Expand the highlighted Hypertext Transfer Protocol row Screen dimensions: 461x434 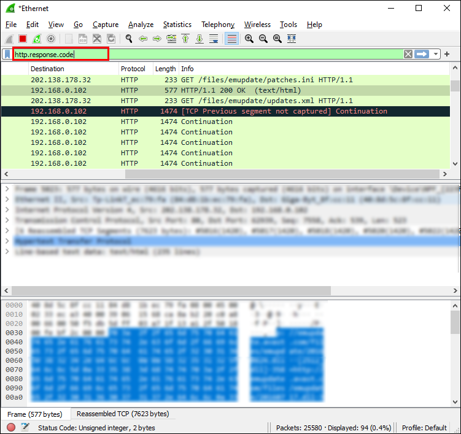[x=7, y=241]
